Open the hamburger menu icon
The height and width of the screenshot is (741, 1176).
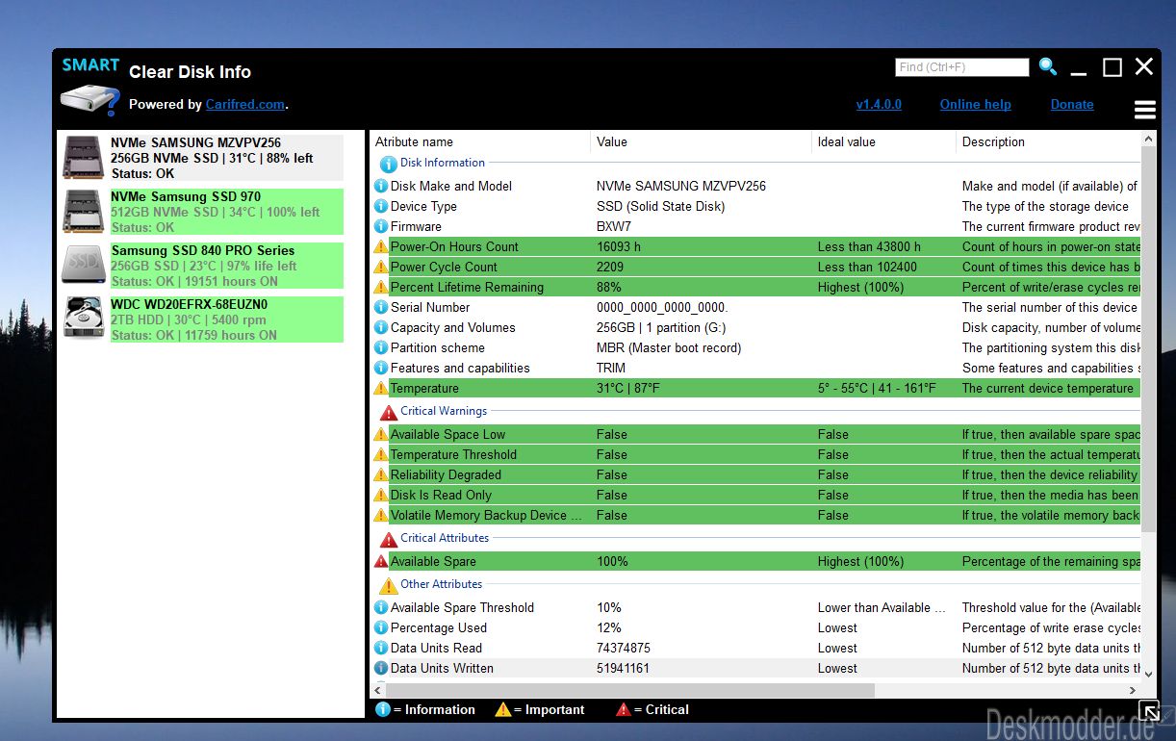pos(1145,110)
